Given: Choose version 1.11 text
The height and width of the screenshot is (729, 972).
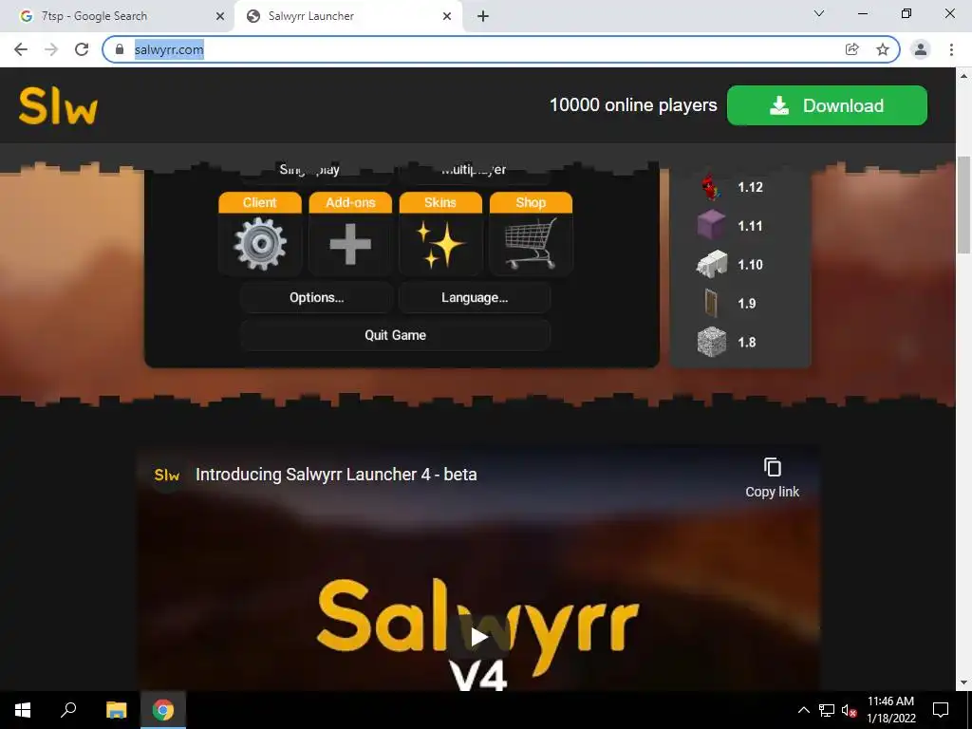Looking at the screenshot, I should pyautogui.click(x=750, y=226).
